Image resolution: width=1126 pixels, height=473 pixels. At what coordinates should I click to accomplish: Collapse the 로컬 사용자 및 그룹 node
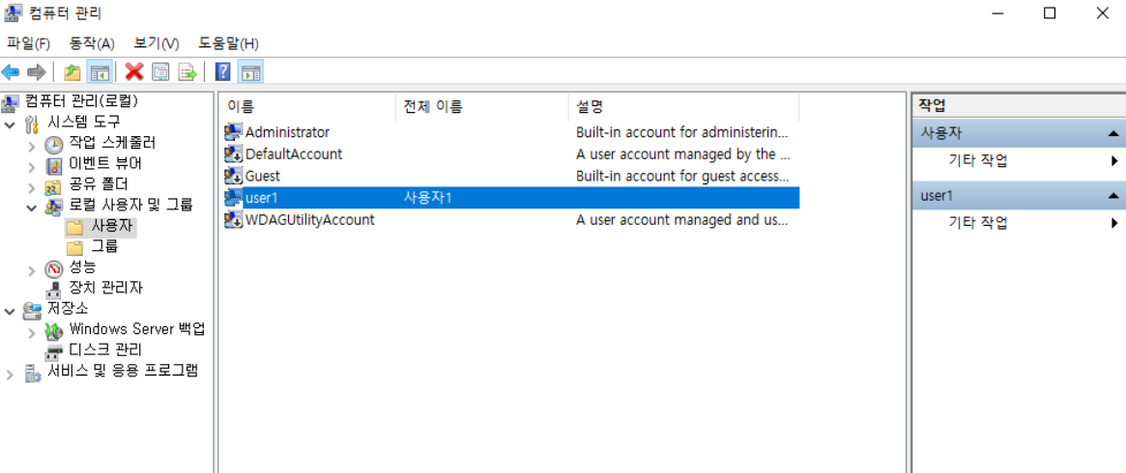tap(32, 209)
